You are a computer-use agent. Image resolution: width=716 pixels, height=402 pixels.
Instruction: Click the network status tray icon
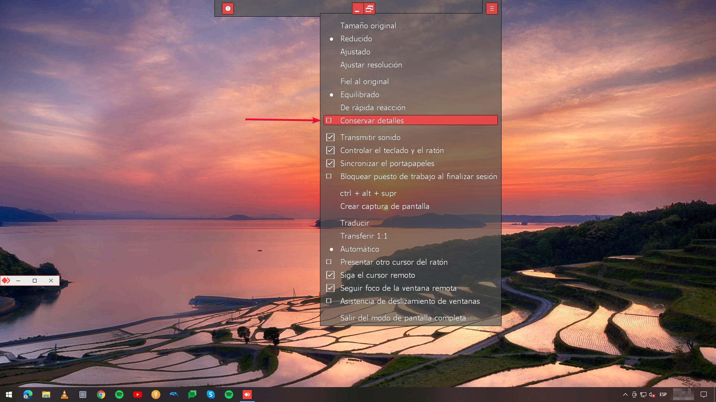point(643,395)
